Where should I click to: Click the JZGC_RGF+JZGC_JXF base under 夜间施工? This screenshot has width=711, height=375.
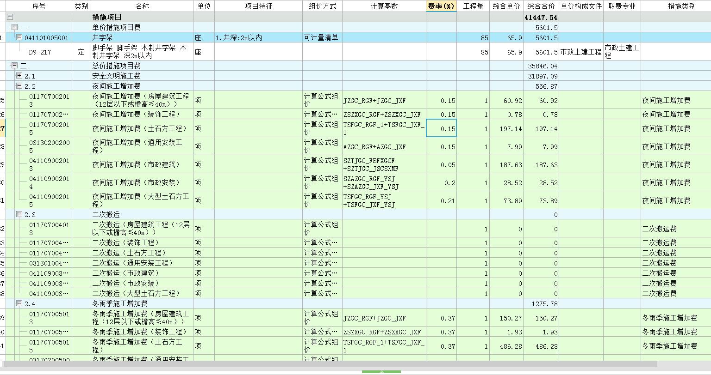pyautogui.click(x=384, y=100)
